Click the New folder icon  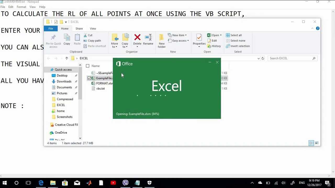pyautogui.click(x=161, y=38)
